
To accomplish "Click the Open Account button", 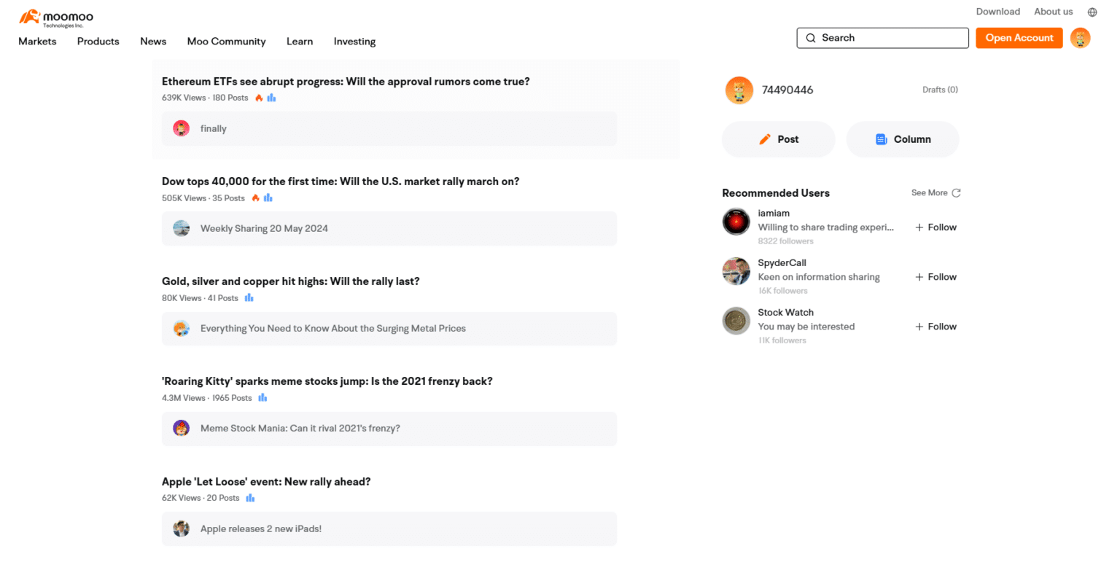I will coord(1019,37).
